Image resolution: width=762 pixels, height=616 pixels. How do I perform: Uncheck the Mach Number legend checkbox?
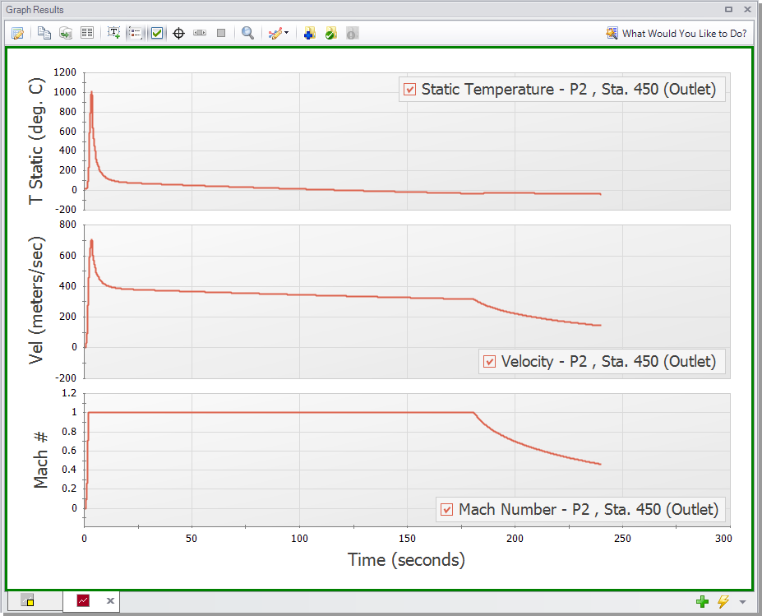tap(447, 509)
